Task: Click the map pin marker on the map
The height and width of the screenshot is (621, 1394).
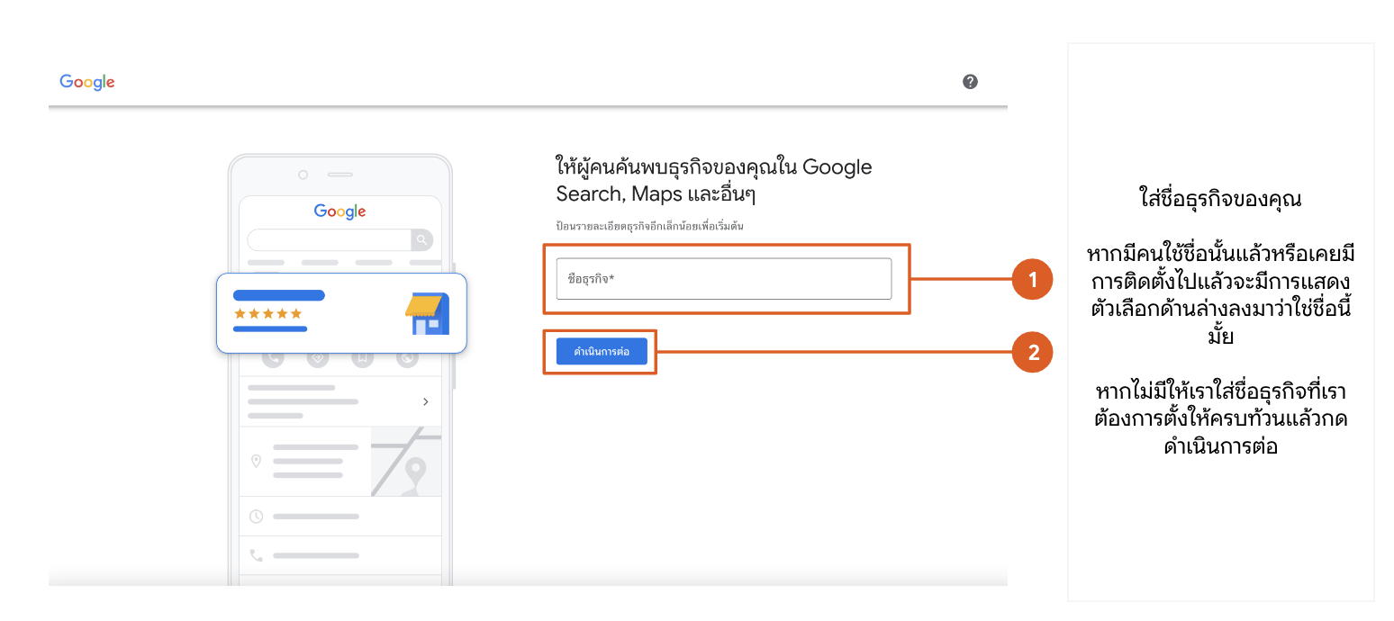Action: (414, 470)
